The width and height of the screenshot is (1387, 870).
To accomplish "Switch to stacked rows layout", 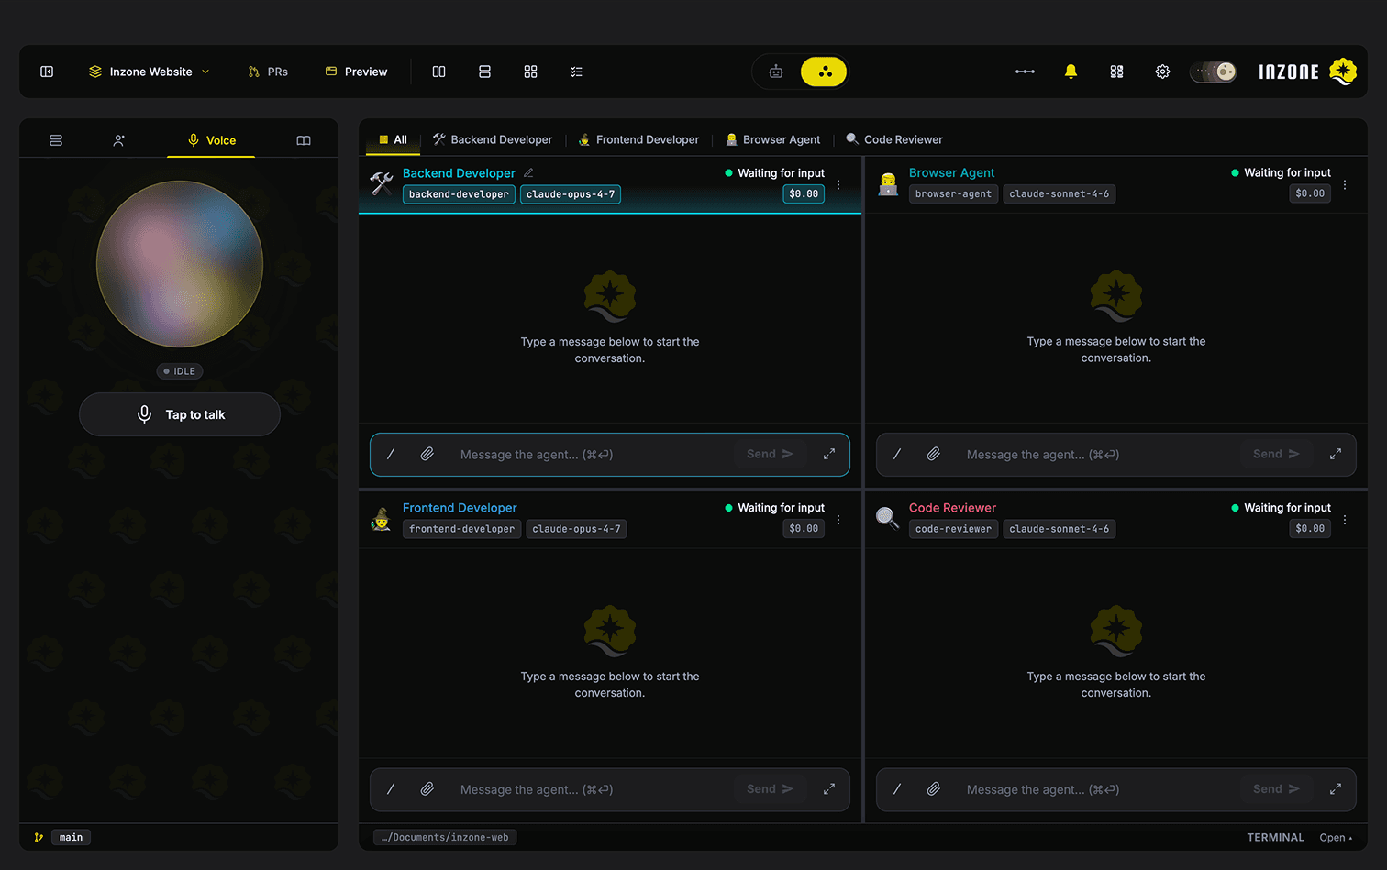I will point(484,72).
